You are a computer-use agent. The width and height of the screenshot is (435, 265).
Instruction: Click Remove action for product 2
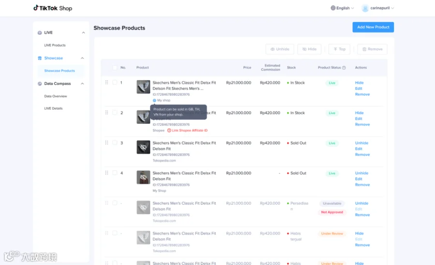click(362, 125)
